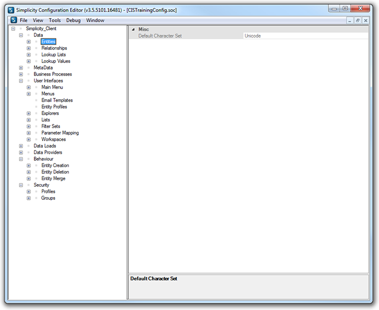The height and width of the screenshot is (310, 379).
Task: Expand the Explorers node
Action: (x=29, y=113)
